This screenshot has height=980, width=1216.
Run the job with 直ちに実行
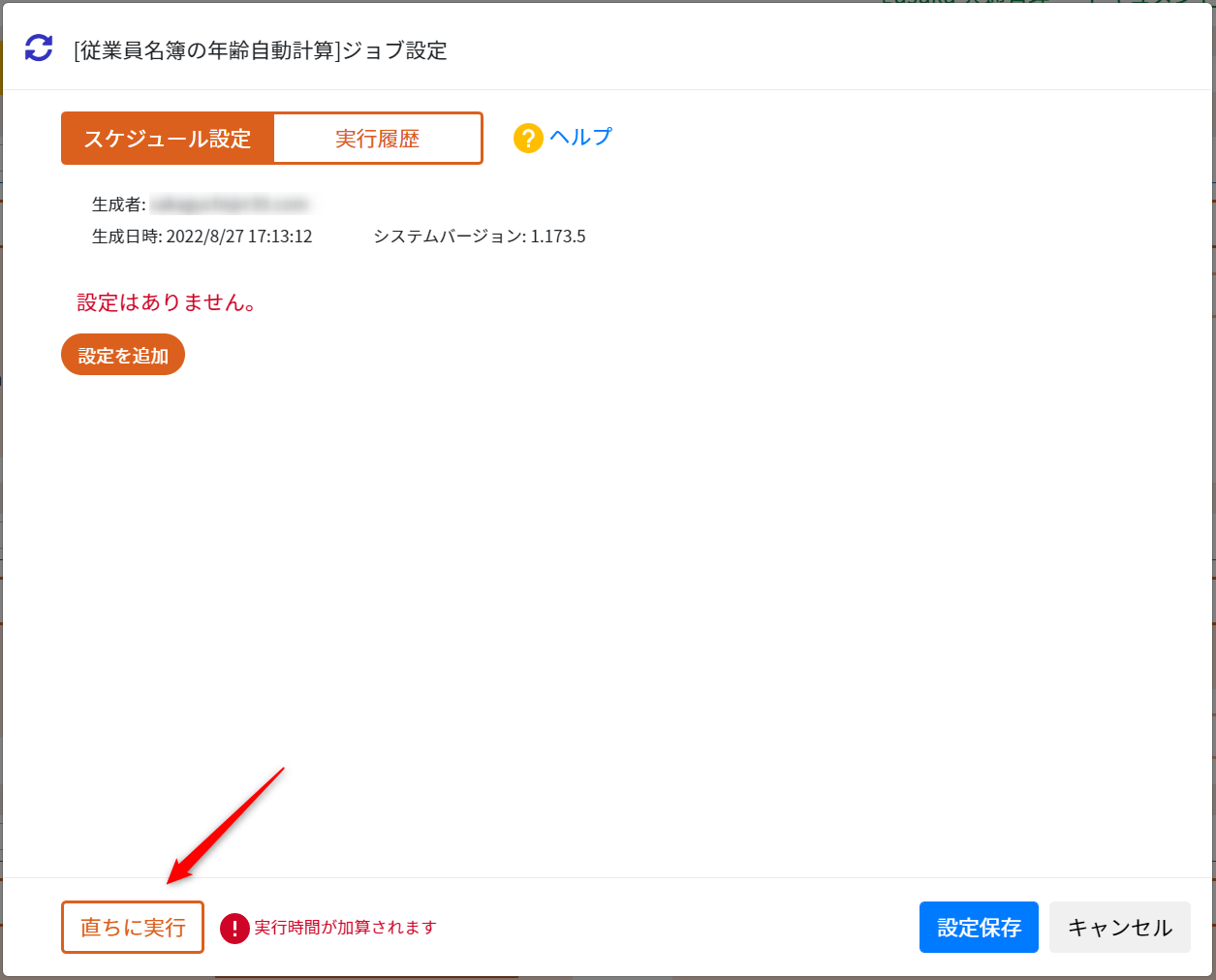(133, 928)
